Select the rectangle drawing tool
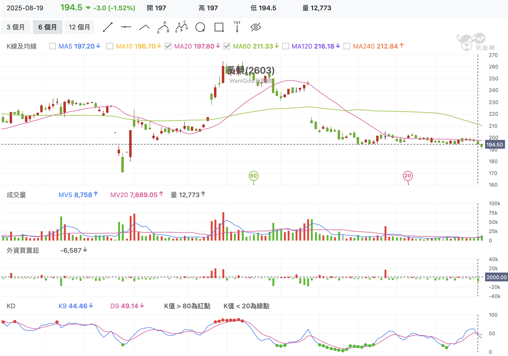 [219, 27]
